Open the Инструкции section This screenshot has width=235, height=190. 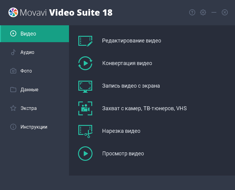point(34,127)
